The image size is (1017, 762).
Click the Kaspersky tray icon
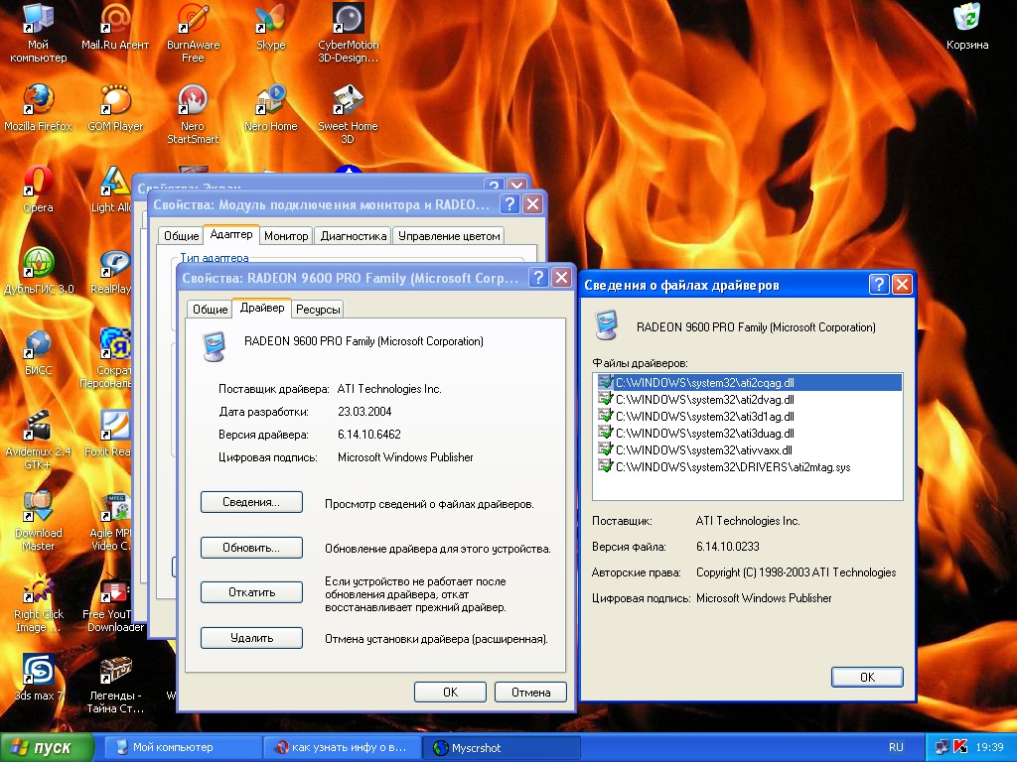click(960, 747)
